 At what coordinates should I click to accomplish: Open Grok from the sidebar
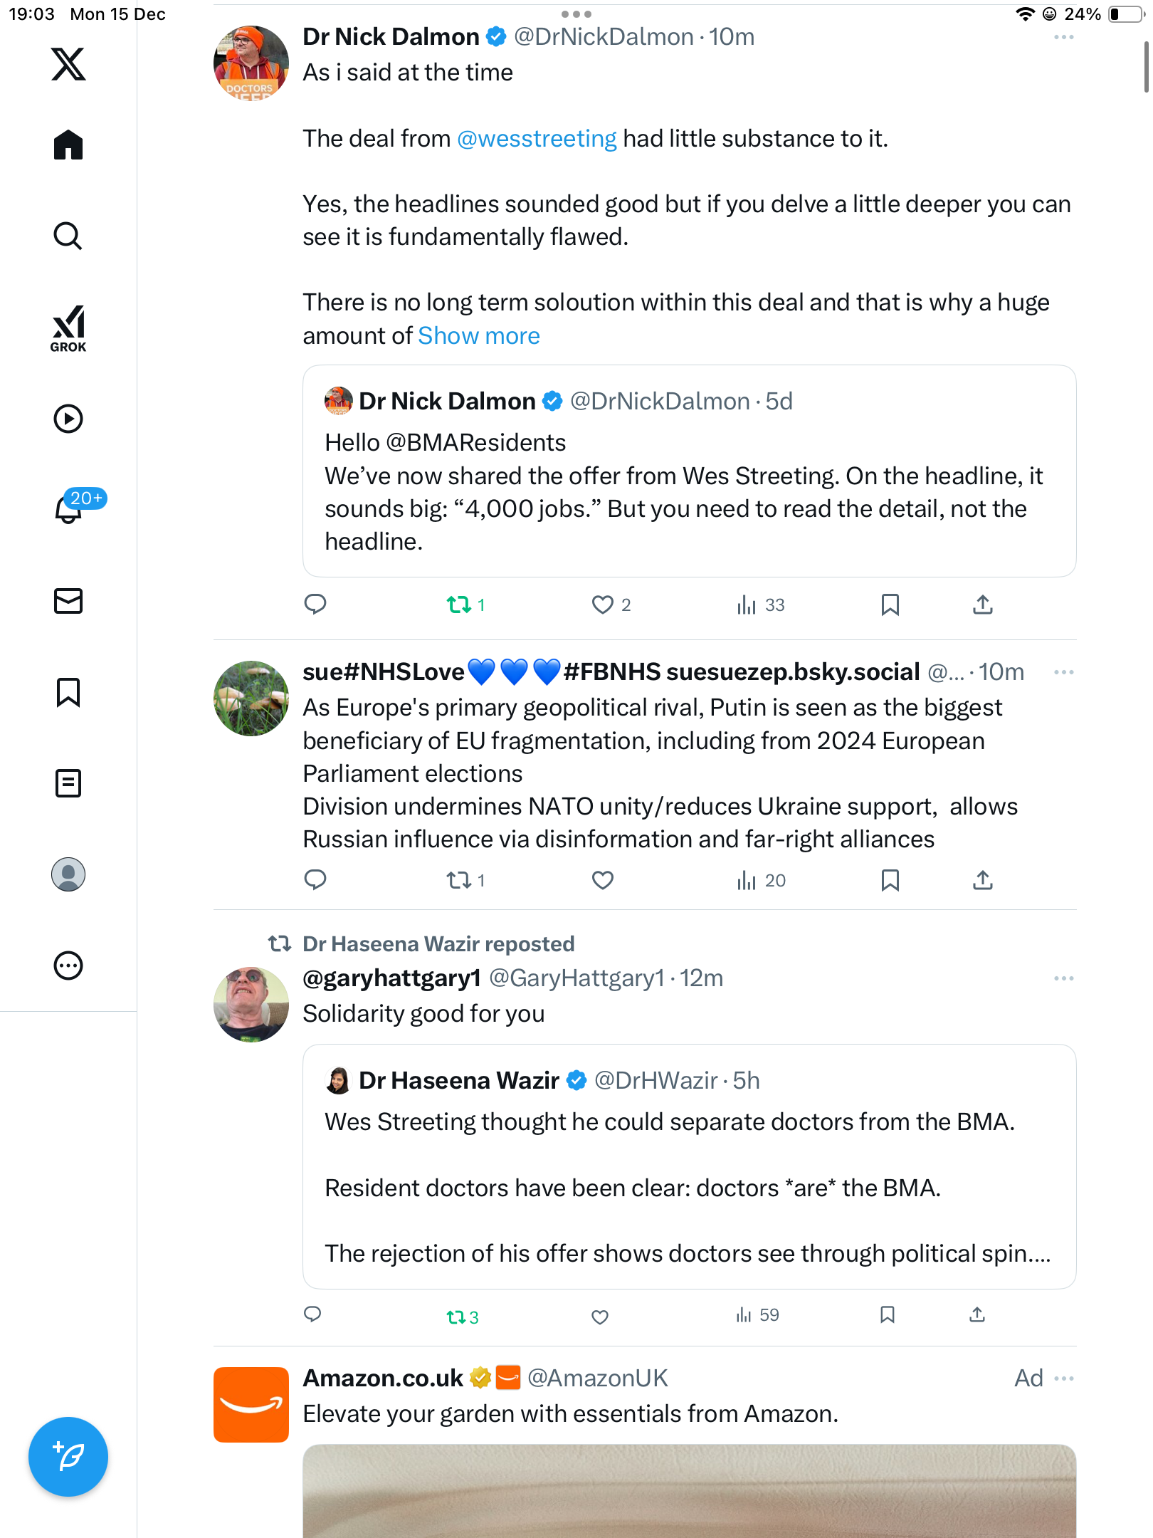click(x=68, y=328)
